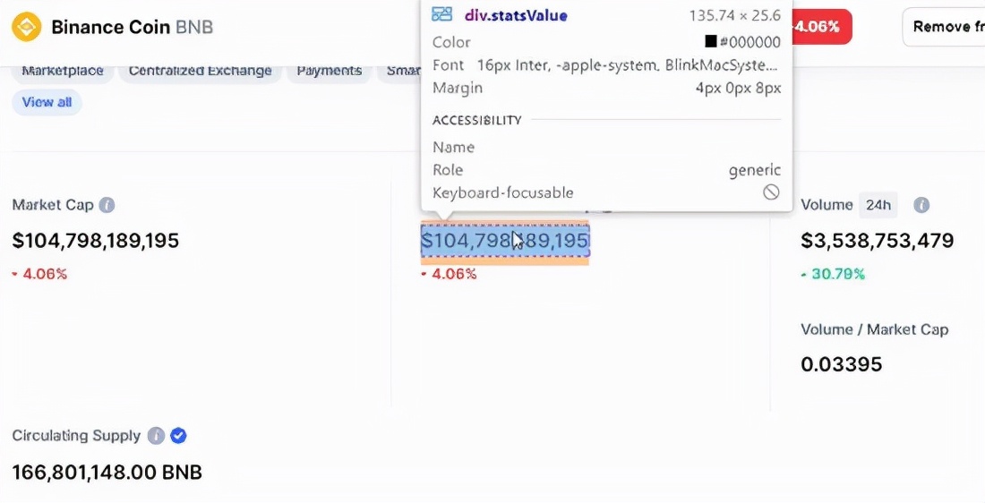Click the element-type icon in inspector tooltip
Image resolution: width=985 pixels, height=503 pixels.
tap(442, 14)
